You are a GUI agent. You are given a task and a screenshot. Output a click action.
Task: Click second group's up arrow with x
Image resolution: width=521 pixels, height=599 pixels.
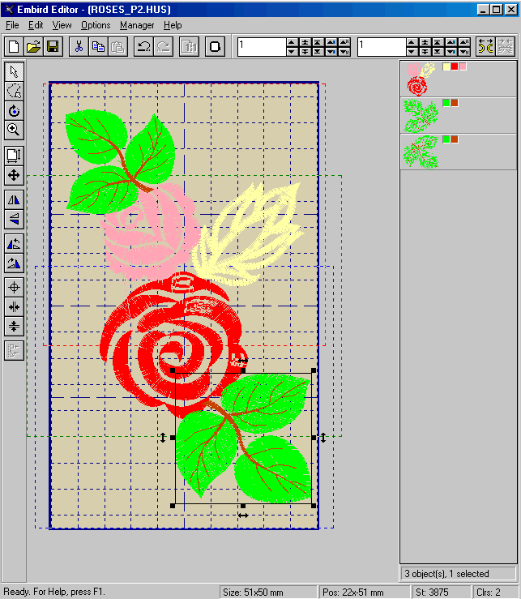point(464,42)
